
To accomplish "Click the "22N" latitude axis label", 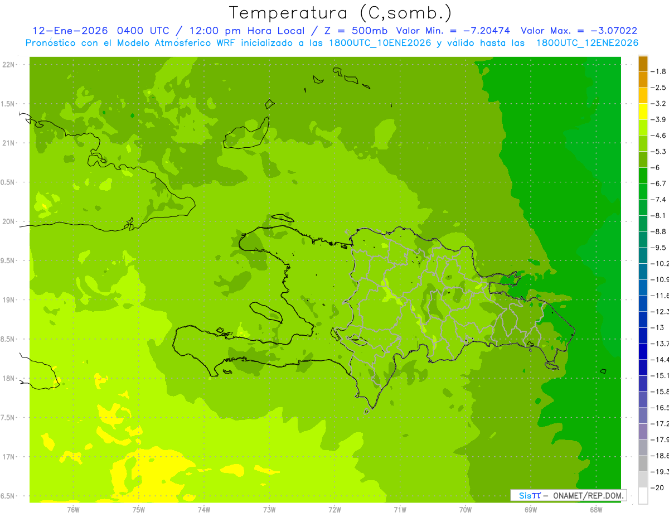I will [9, 65].
